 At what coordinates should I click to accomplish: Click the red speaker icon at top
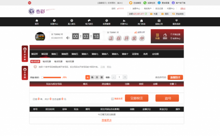tap(29, 3)
